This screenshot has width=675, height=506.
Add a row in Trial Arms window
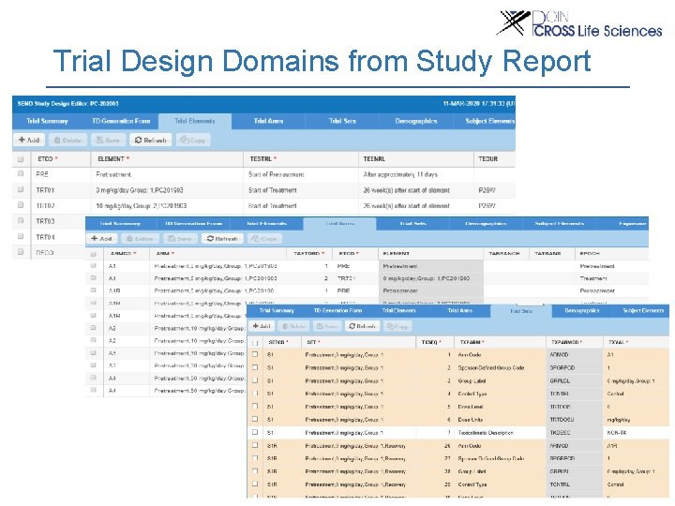[101, 238]
